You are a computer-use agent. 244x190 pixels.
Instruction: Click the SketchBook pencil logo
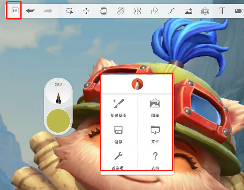click(x=137, y=84)
